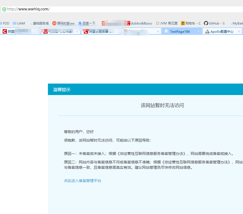The height and width of the screenshot is (214, 243).
Task: Switch to the Apollo配置中心 tab
Action: [x=222, y=31]
